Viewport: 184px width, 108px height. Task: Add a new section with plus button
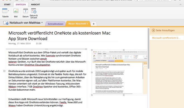[x=93, y=24]
